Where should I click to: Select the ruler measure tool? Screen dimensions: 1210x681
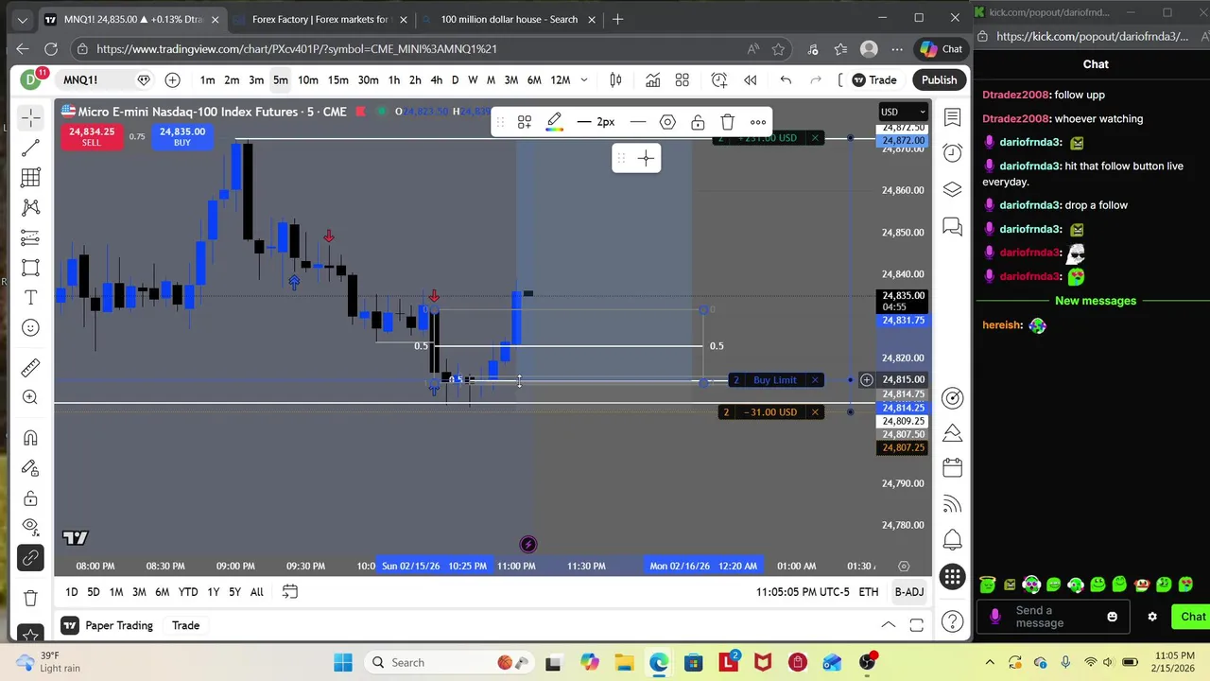(x=30, y=367)
